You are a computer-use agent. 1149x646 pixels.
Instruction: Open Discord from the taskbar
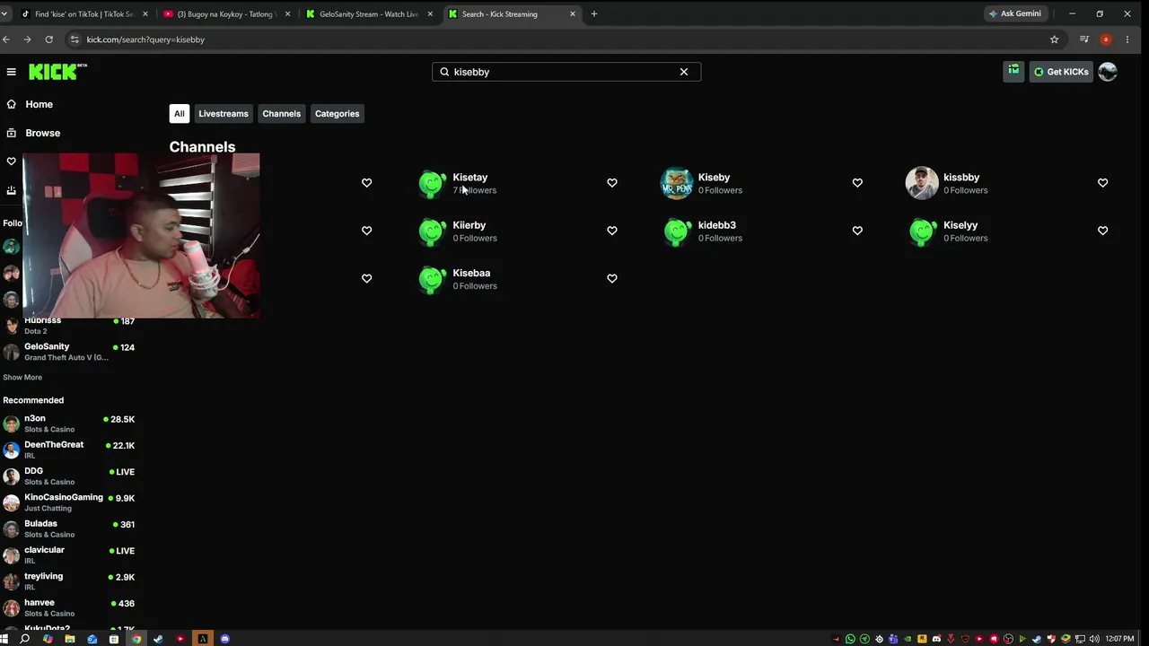tap(224, 639)
